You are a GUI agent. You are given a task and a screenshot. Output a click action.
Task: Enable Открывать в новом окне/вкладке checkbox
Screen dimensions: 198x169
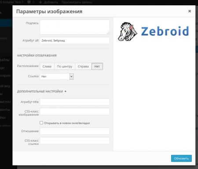point(41,123)
